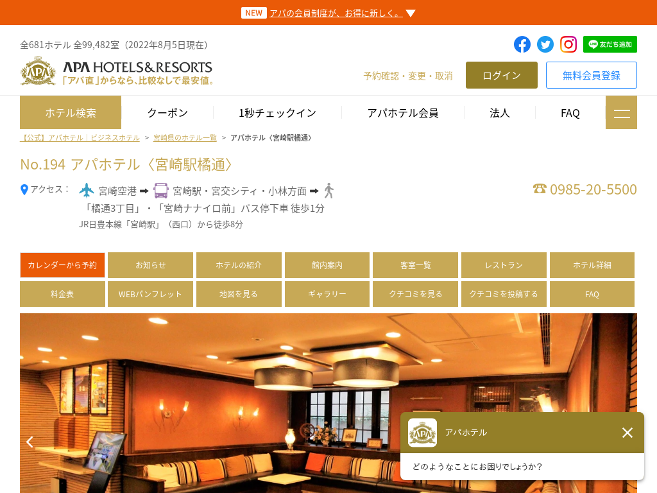Open 予約確認・変更・取消 link
Viewport: 657px width, 493px height.
408,76
